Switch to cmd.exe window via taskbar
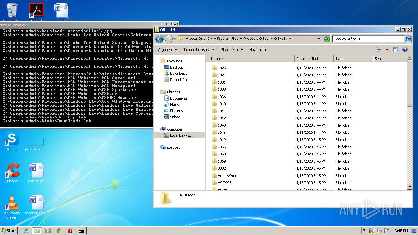The image size is (418, 235). tap(81, 231)
